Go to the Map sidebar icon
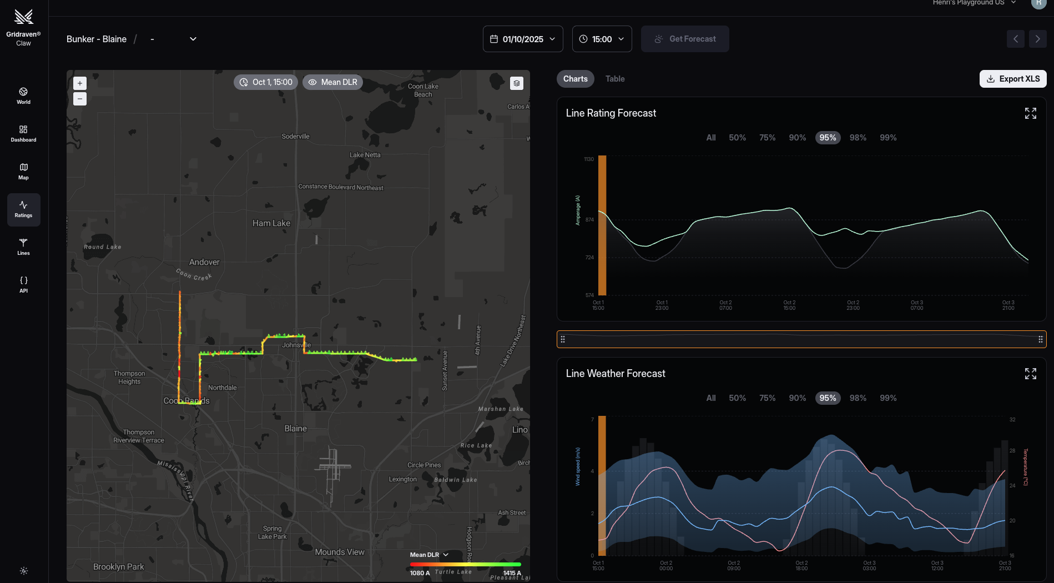The image size is (1054, 583). 23,171
